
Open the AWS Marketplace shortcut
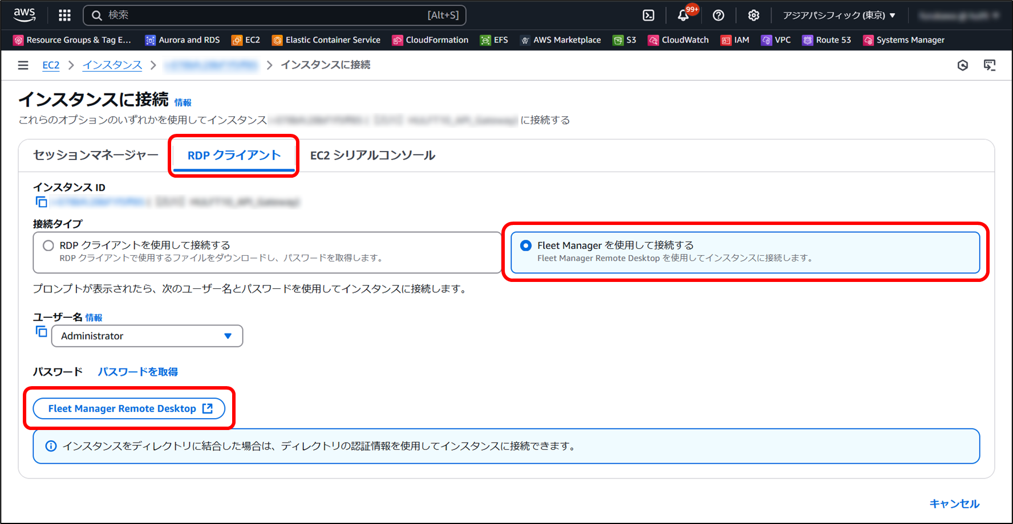point(560,40)
